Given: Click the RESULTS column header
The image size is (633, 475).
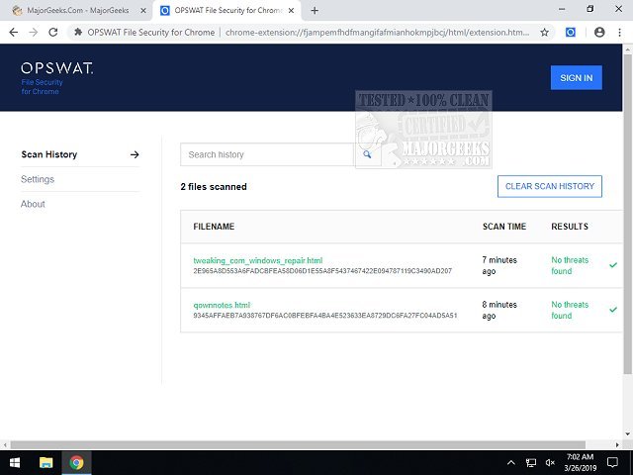Looking at the screenshot, I should click(570, 227).
